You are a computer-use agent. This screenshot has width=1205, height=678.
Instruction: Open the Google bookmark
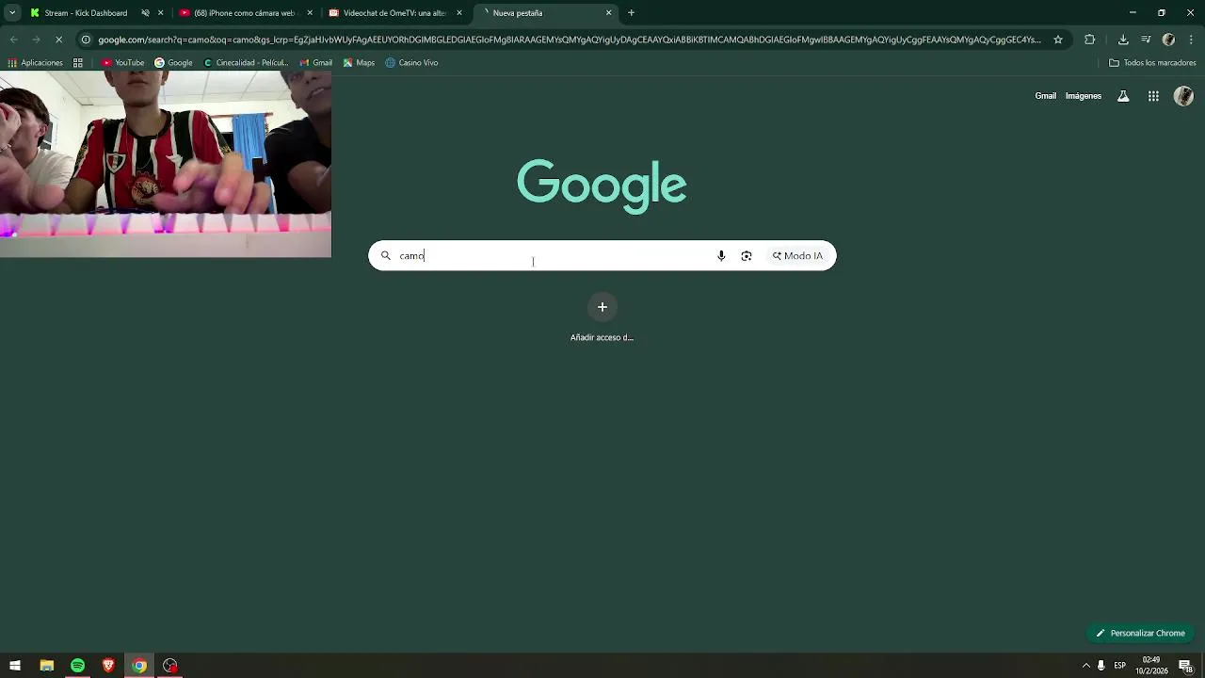tap(173, 63)
